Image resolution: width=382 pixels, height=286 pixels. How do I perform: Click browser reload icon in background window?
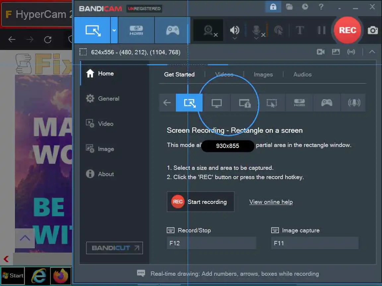(48, 39)
